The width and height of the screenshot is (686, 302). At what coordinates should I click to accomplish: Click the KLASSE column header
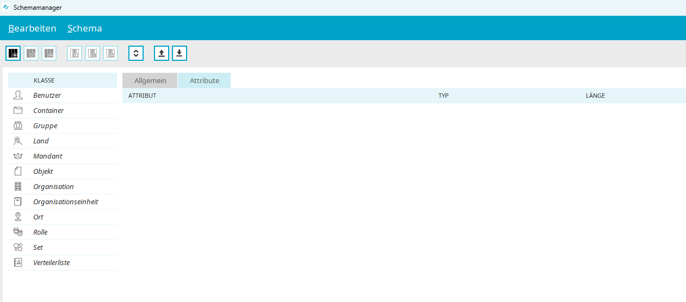click(44, 80)
